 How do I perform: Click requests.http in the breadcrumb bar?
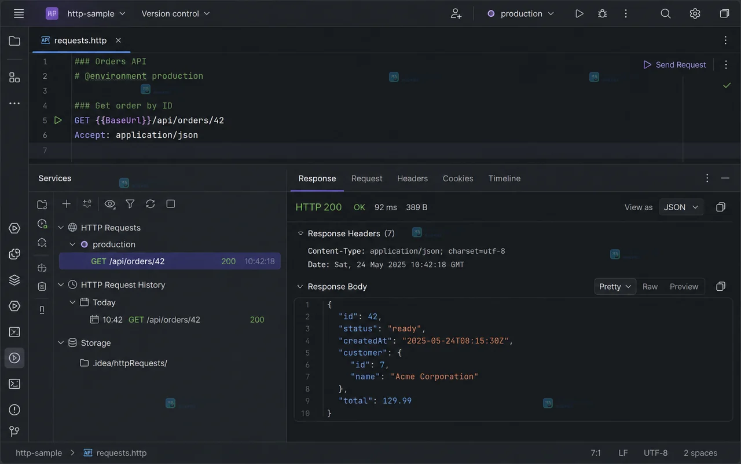(x=115, y=453)
